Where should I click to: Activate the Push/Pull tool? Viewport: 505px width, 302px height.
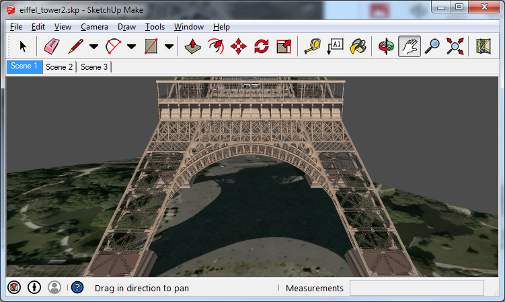192,46
